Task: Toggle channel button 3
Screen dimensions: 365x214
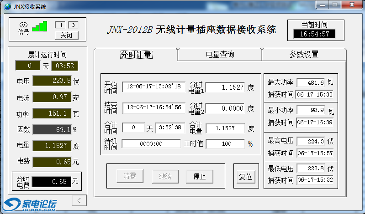Action: click(x=73, y=25)
